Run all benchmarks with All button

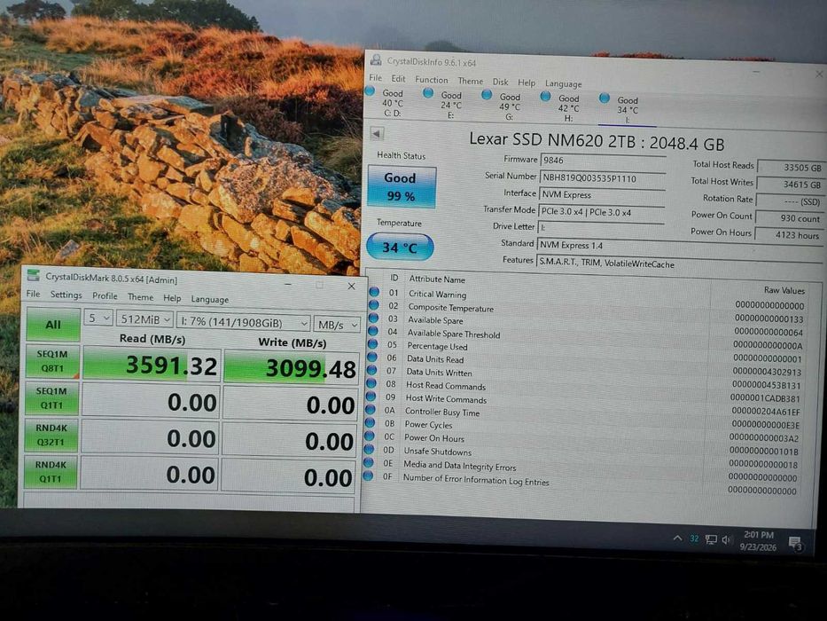53,324
